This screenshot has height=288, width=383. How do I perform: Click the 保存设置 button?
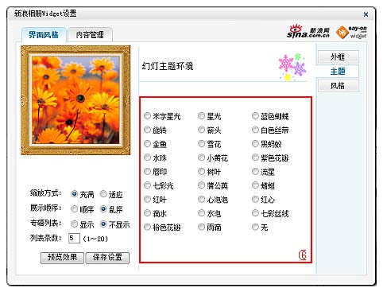point(107,258)
